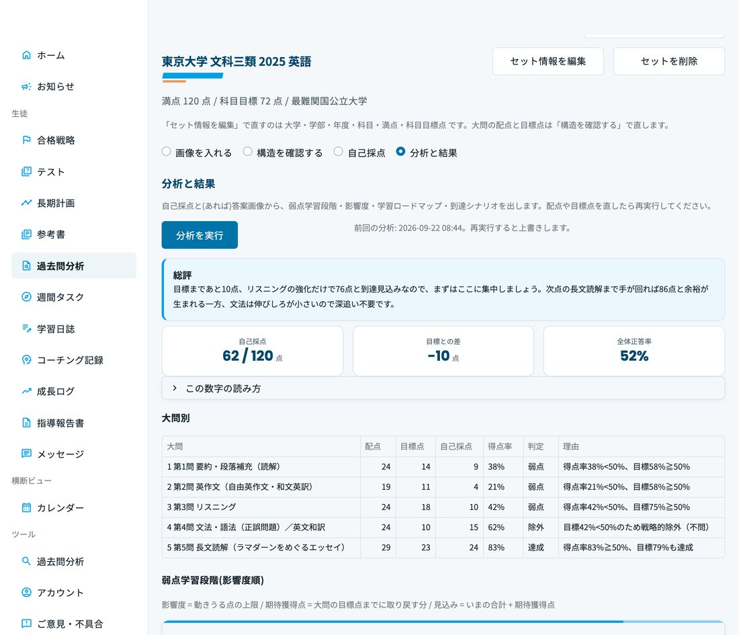The image size is (739, 635).
Task: Select the 構造を確認する radio option
Action: pyautogui.click(x=247, y=151)
